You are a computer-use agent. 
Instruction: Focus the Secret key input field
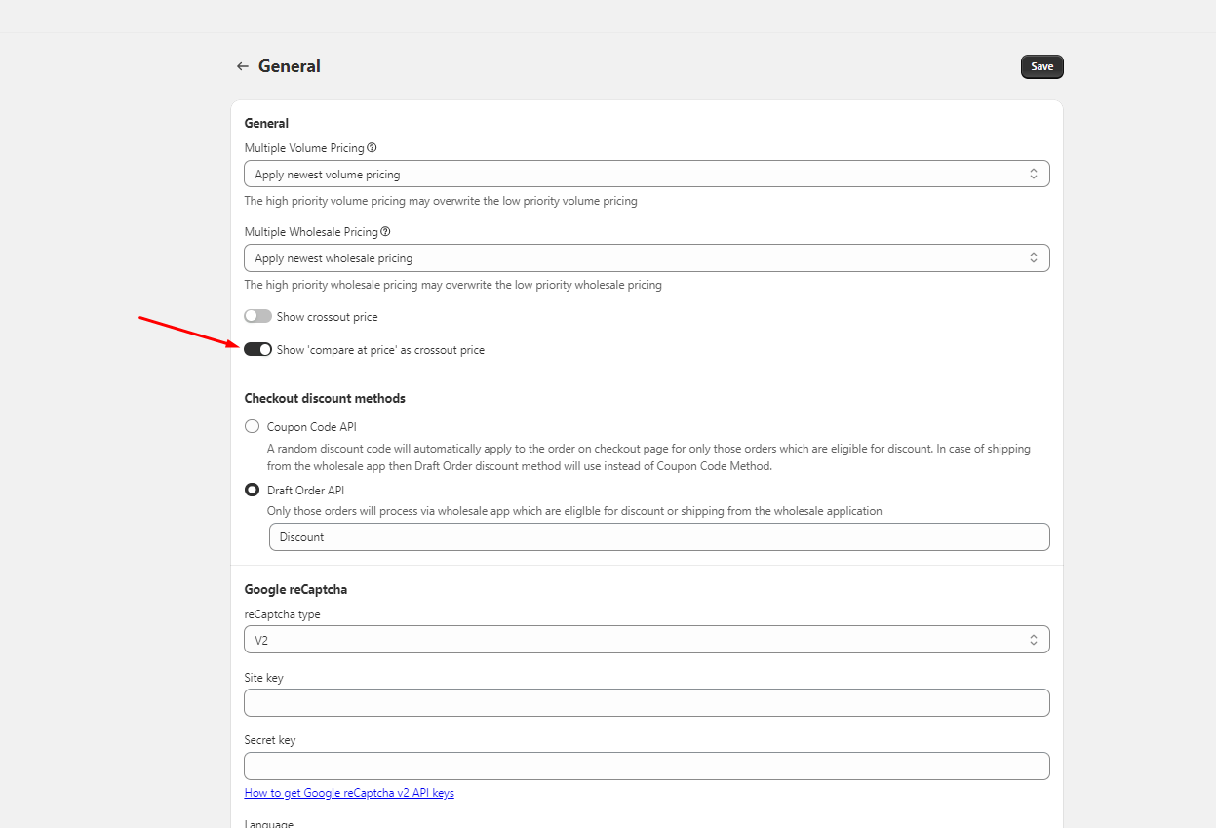(x=647, y=766)
